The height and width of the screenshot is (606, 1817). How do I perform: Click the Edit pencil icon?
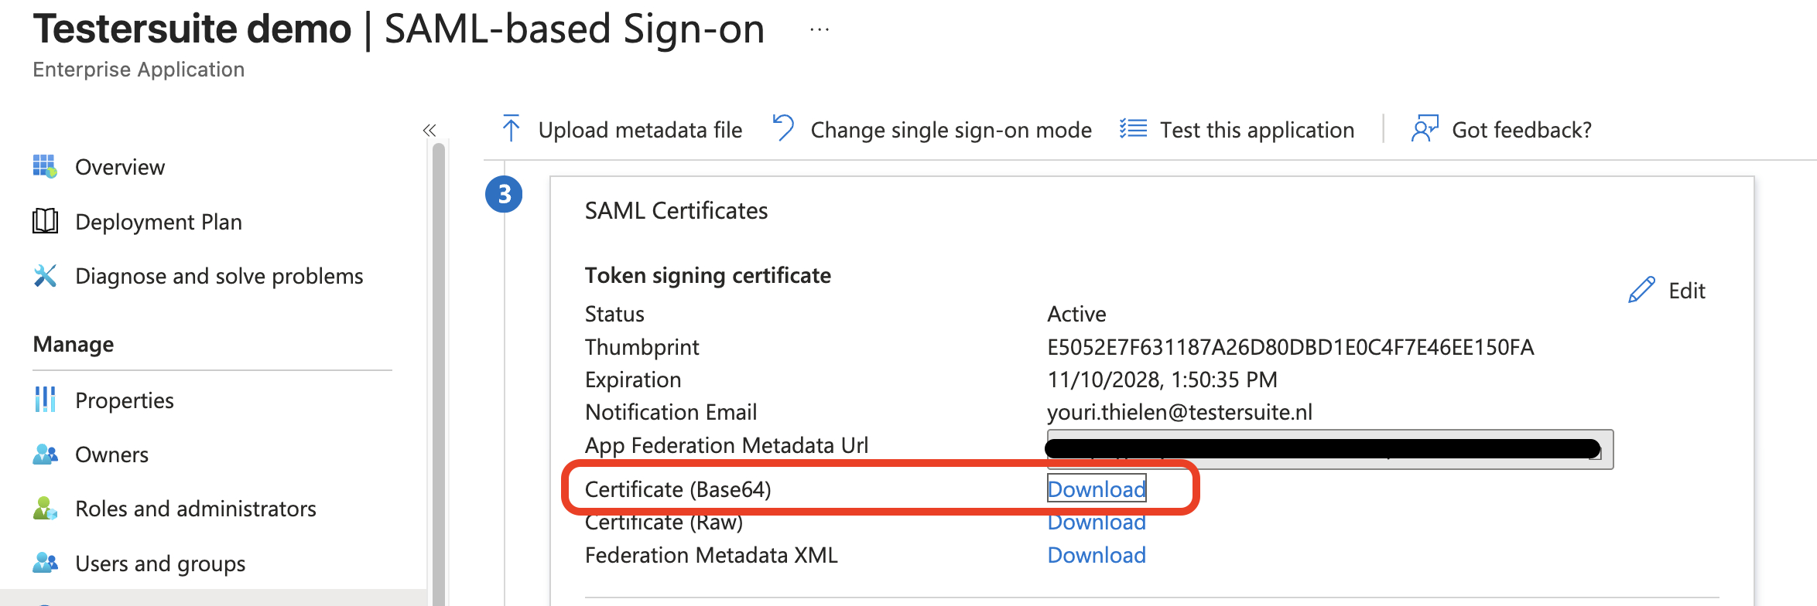(1641, 290)
